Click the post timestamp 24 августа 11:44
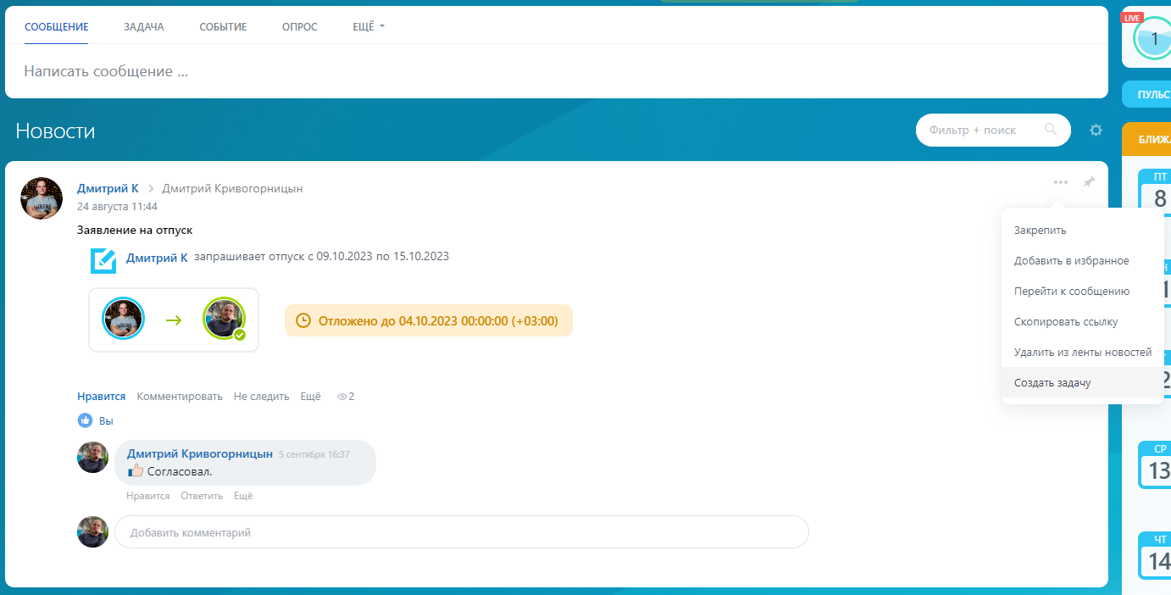Viewport: 1171px width, 595px height. pyautogui.click(x=117, y=206)
